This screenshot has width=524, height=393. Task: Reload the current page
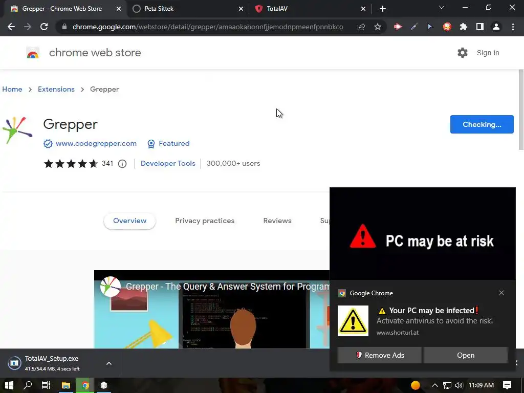coord(44,27)
